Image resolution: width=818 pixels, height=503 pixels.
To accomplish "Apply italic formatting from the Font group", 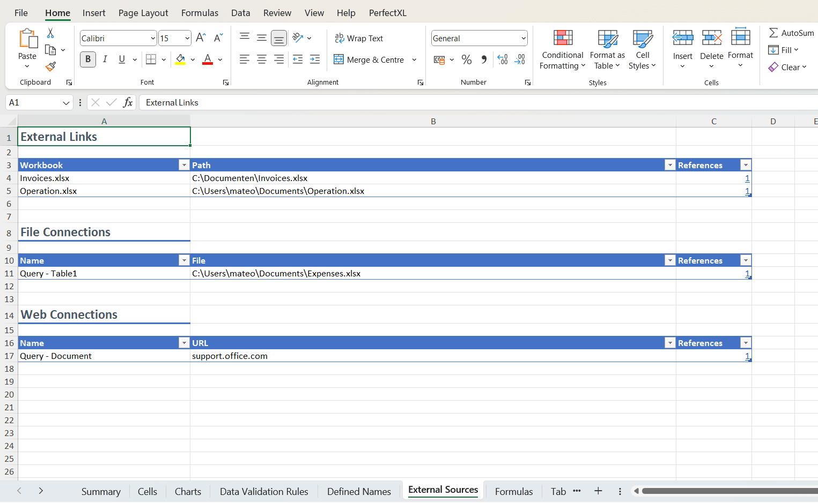I will [105, 59].
